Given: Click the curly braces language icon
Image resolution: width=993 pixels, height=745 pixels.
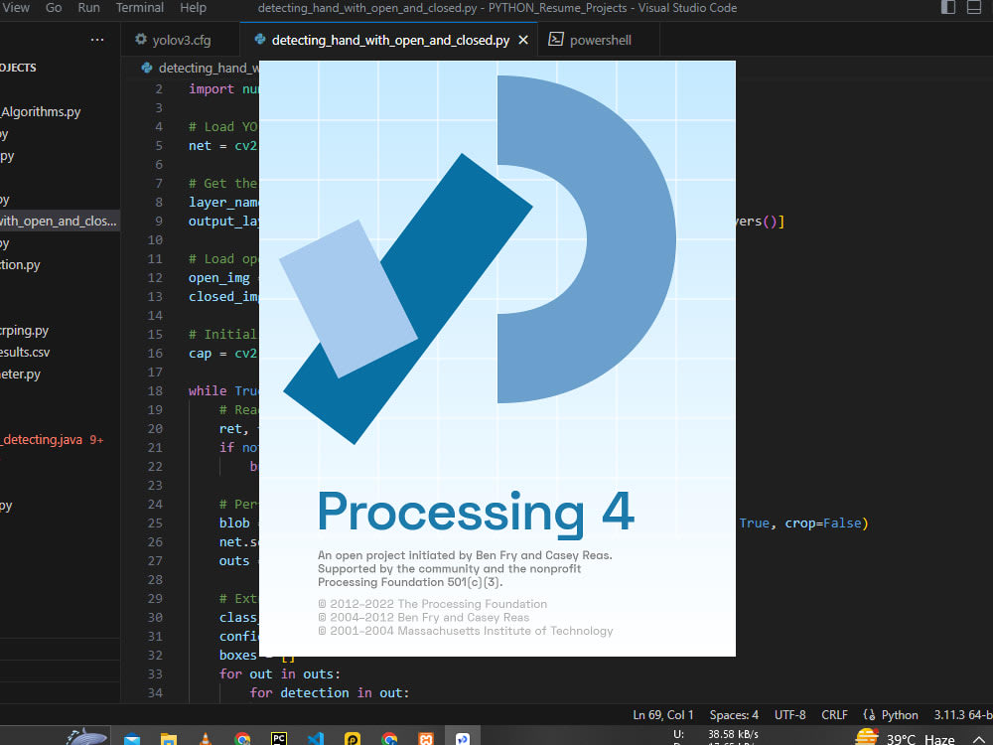Looking at the screenshot, I should pos(869,714).
